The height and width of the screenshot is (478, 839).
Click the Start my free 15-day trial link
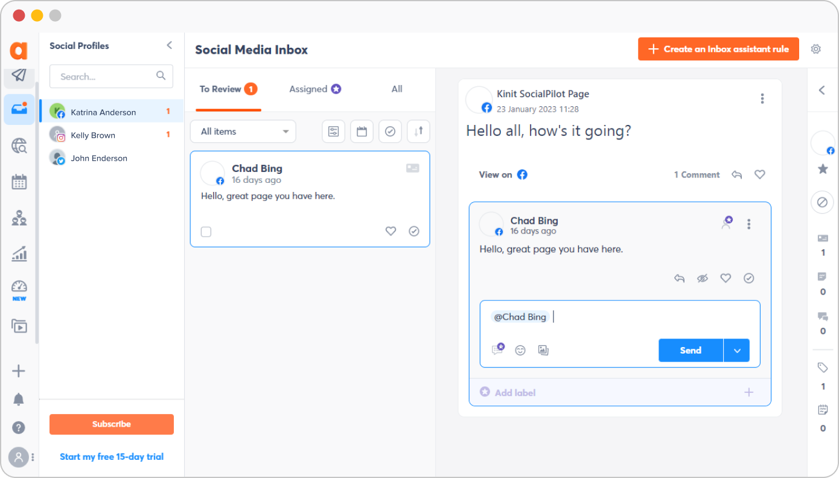tap(112, 457)
